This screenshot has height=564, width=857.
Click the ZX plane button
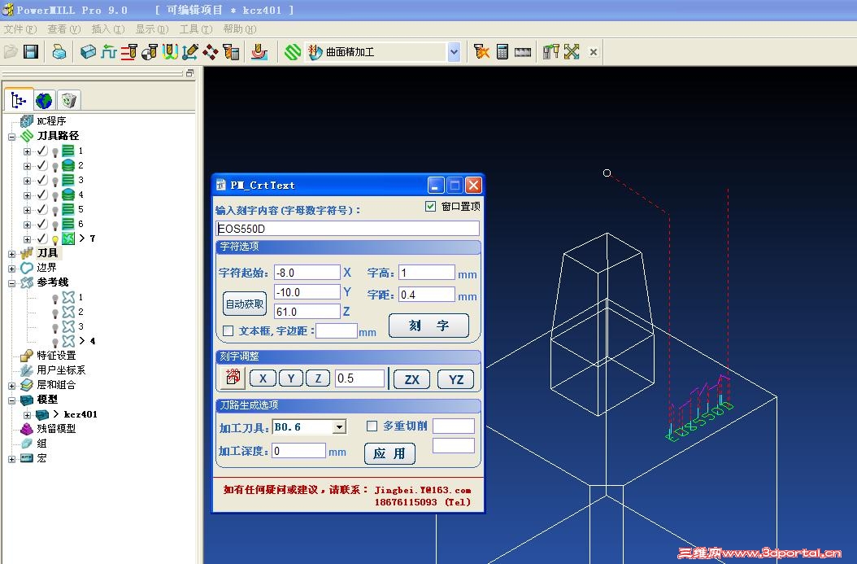(411, 379)
